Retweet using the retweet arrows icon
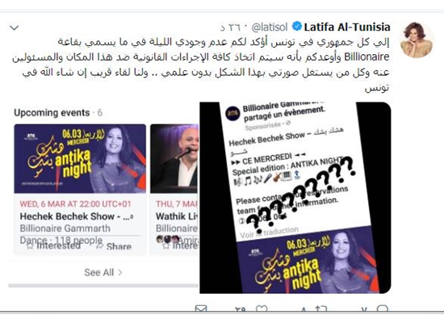The height and width of the screenshot is (323, 444). [321, 309]
